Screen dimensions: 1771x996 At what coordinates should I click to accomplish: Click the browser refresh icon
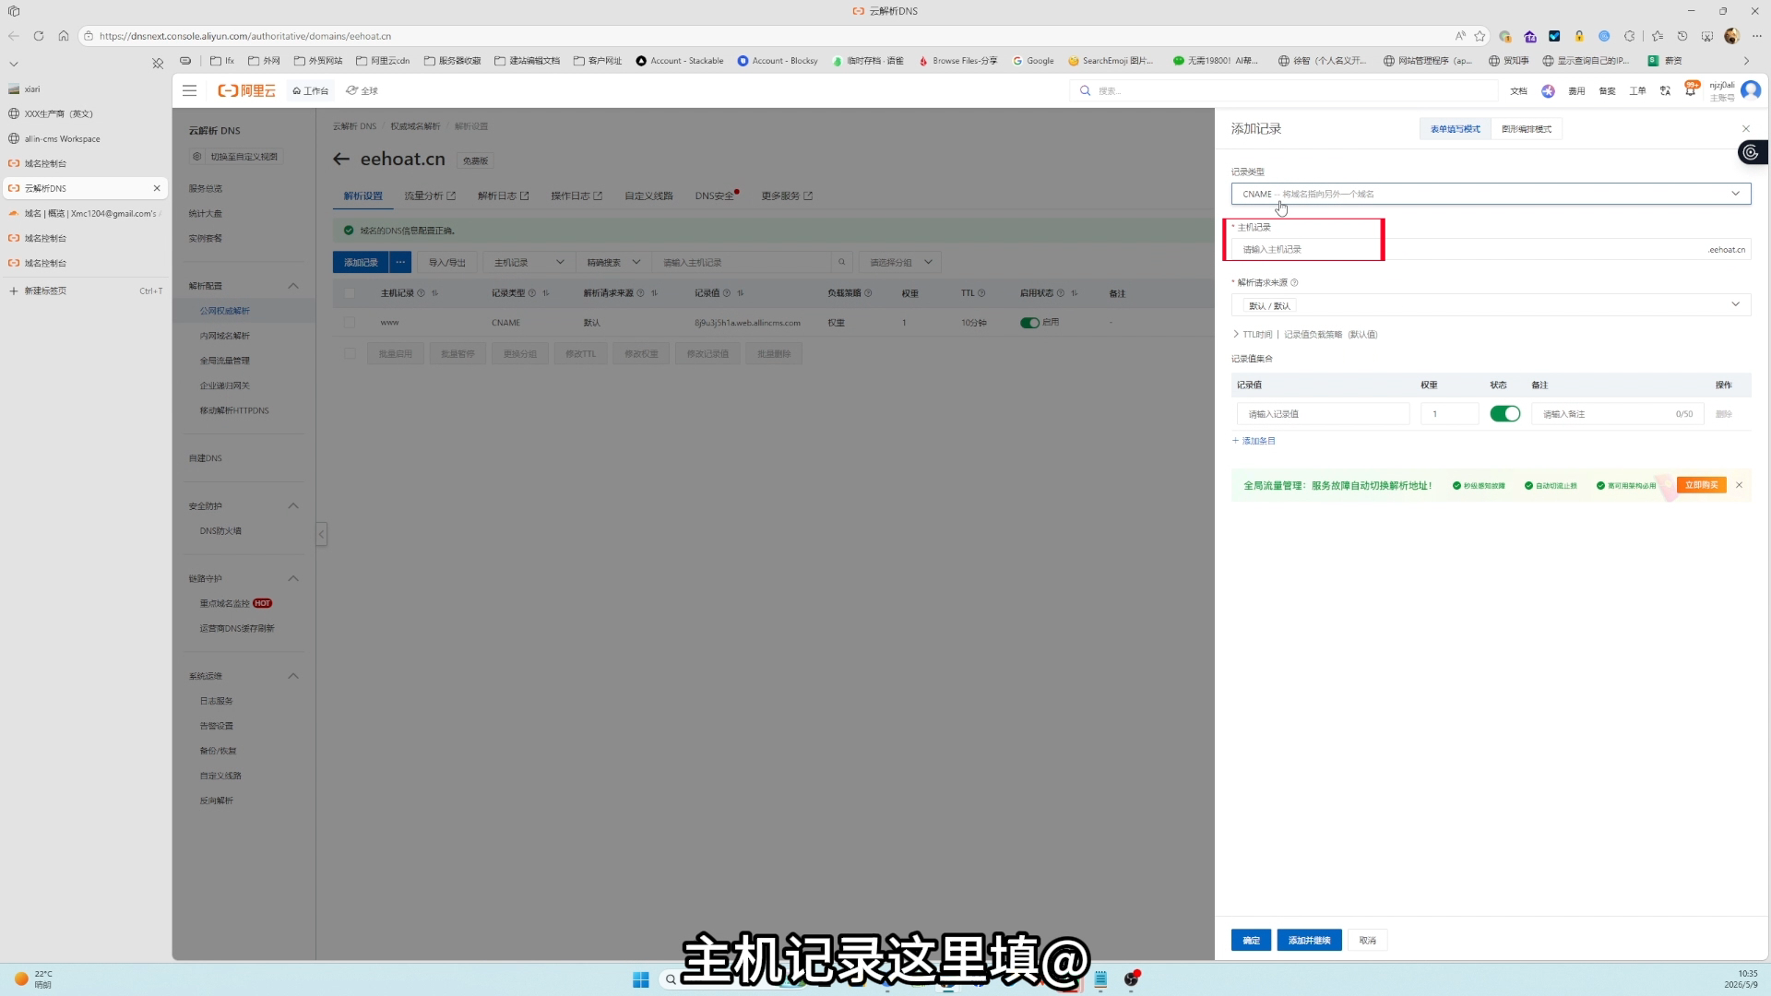[x=38, y=36]
